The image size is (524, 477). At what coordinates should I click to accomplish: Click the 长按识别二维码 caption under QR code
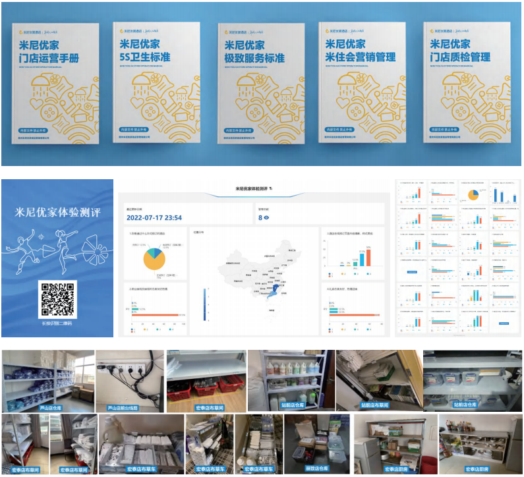coord(58,324)
